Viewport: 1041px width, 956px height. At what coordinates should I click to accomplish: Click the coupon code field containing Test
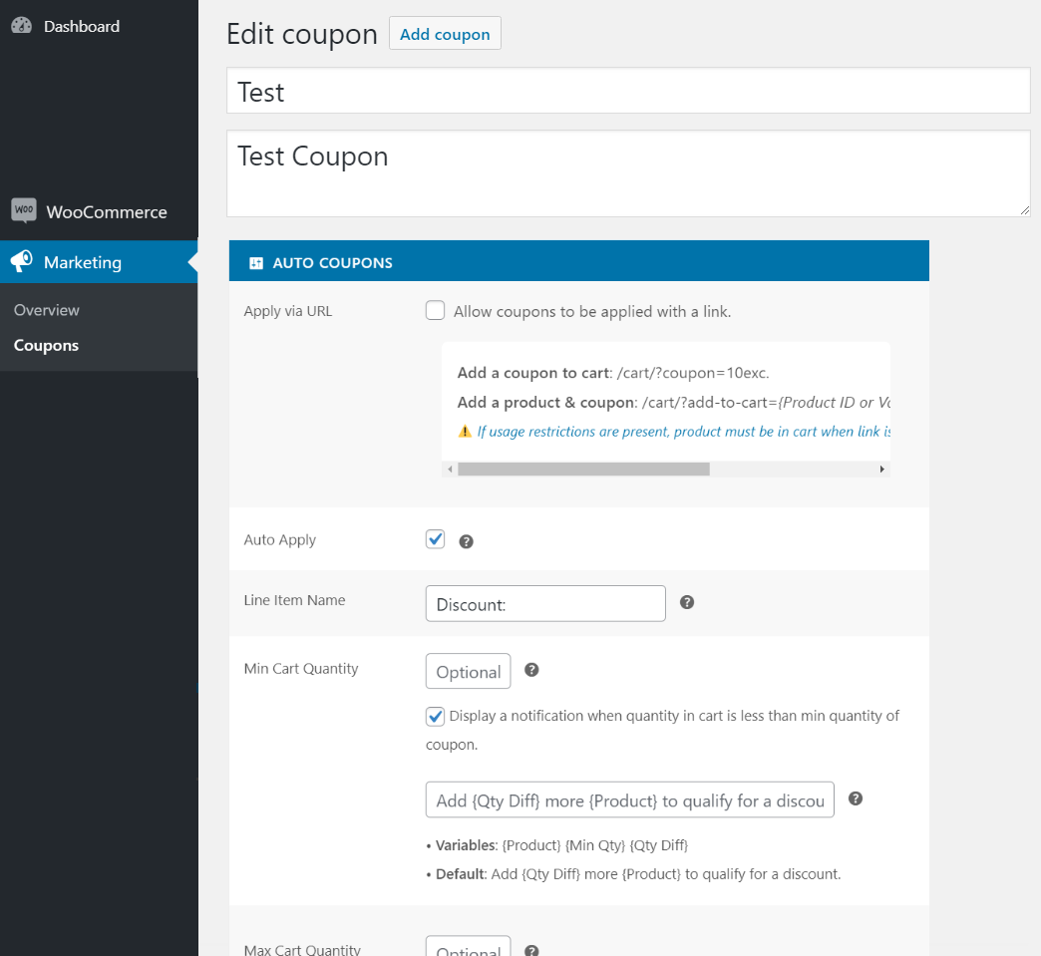point(628,91)
